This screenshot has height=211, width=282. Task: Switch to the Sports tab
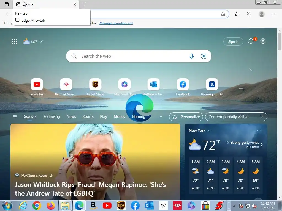pos(88,116)
